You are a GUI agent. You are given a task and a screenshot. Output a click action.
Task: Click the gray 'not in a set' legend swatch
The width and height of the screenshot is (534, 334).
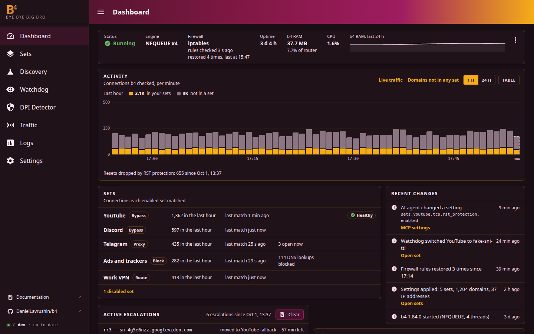tap(179, 94)
